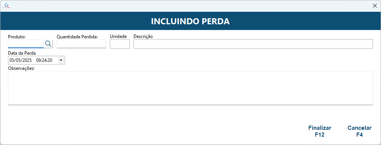This screenshot has height=145, width=381.
Task: Select the Quantidade Perdida input box
Action: 81,44
